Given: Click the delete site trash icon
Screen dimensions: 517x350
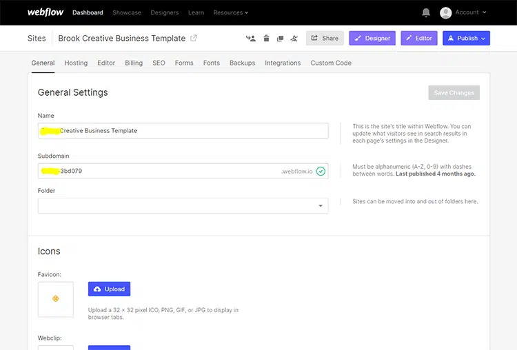Looking at the screenshot, I should 266,38.
